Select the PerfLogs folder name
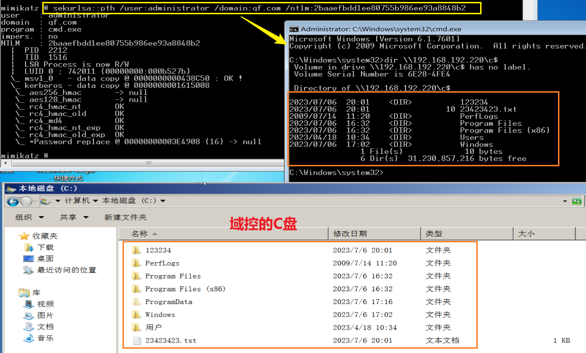 click(162, 263)
